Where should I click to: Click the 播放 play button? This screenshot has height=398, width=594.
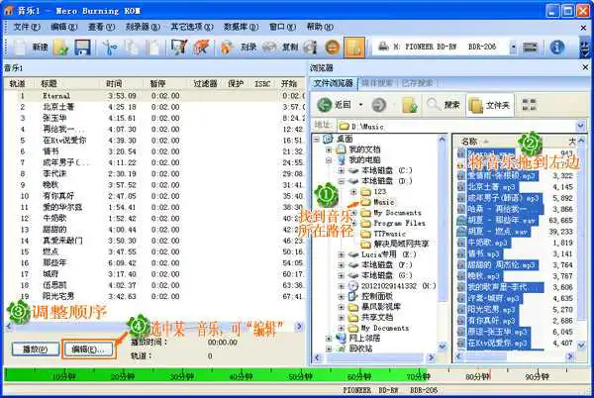tap(36, 349)
